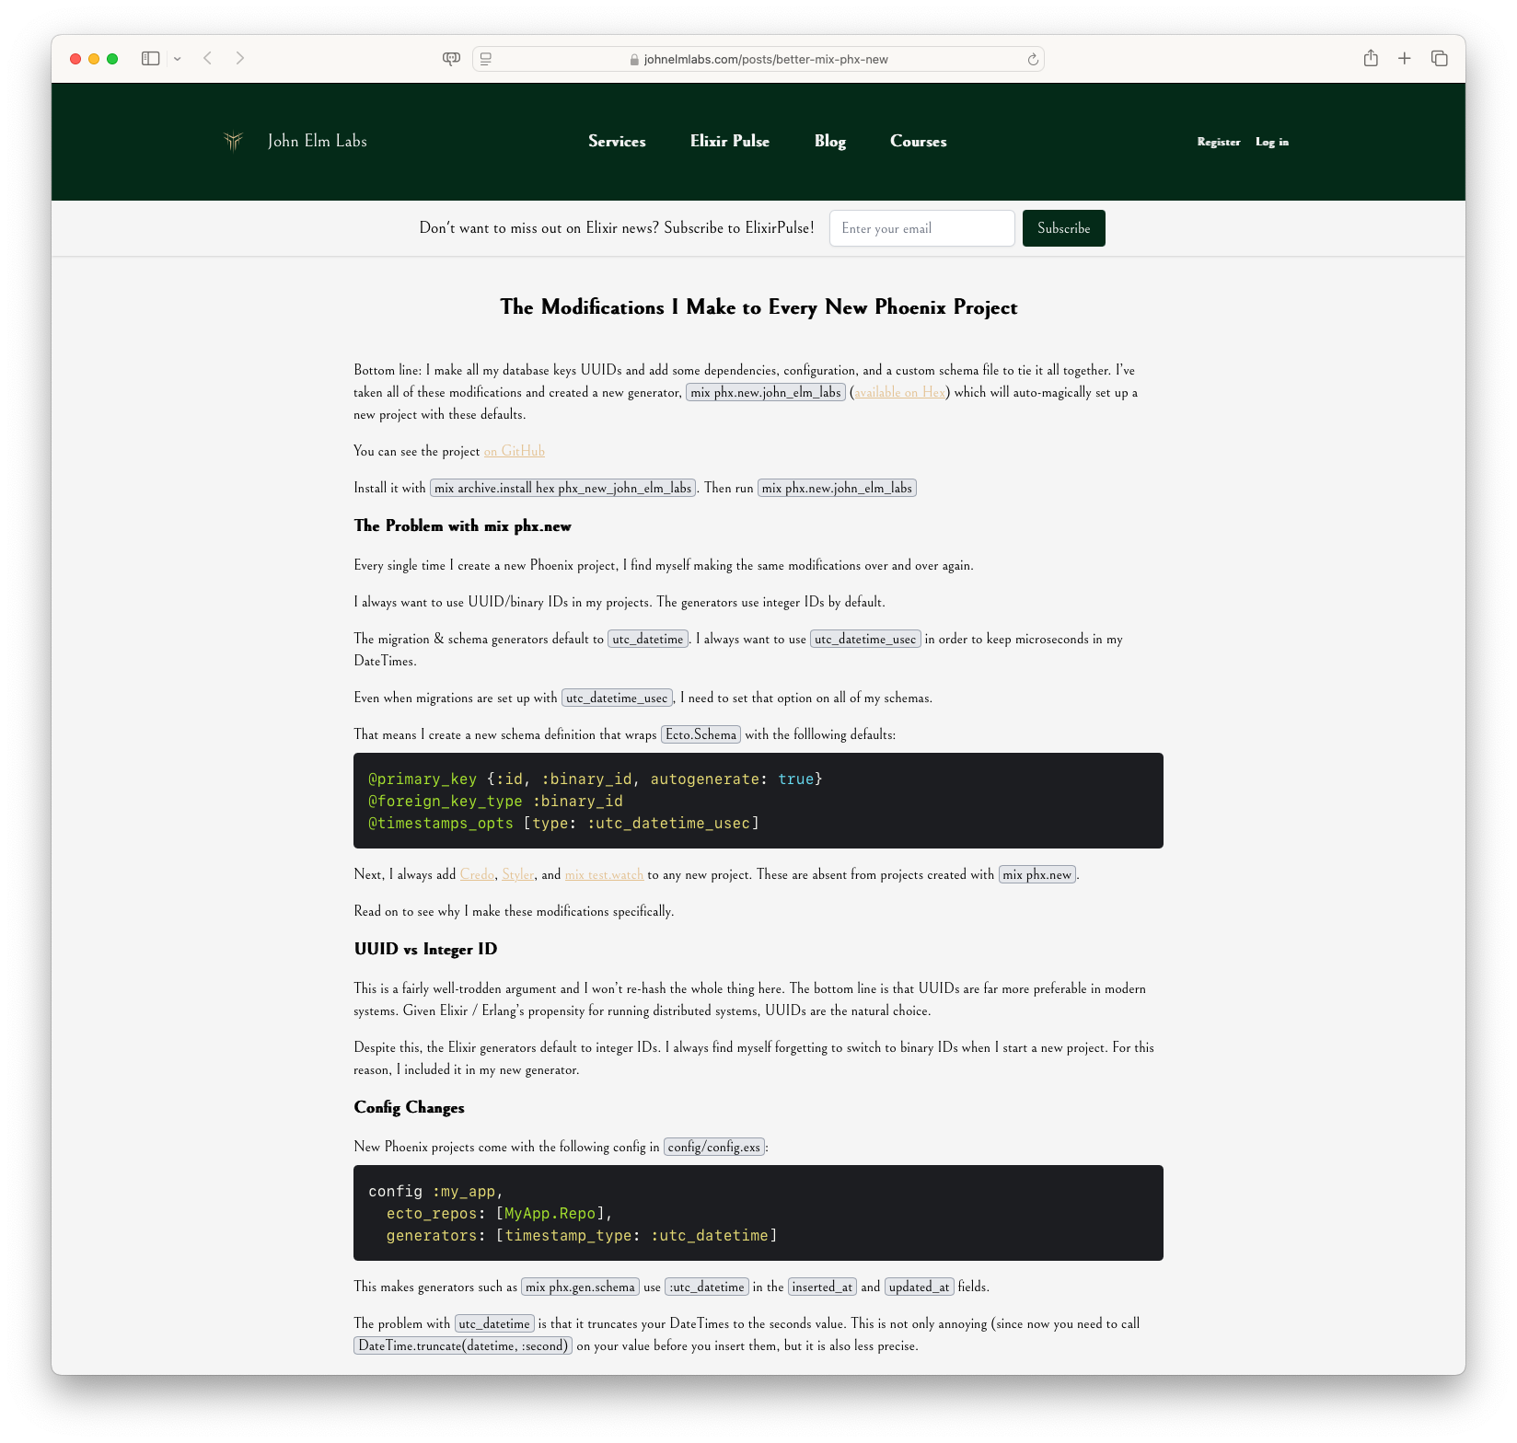Click the John Elm Labs logo icon

(x=234, y=141)
